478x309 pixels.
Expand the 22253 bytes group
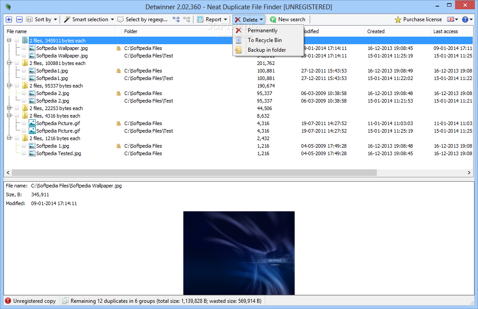(9, 108)
